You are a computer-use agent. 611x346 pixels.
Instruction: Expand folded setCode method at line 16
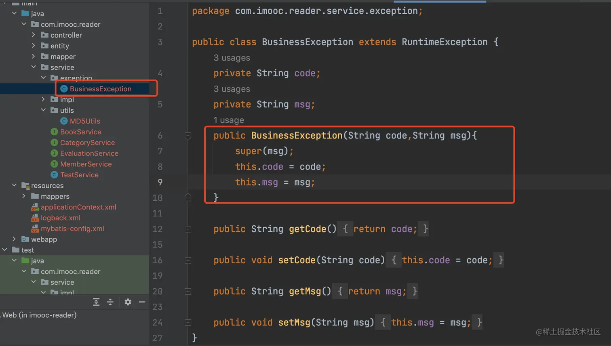tap(188, 260)
